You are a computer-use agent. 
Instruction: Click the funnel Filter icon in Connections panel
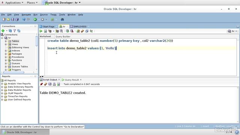pos(14,31)
